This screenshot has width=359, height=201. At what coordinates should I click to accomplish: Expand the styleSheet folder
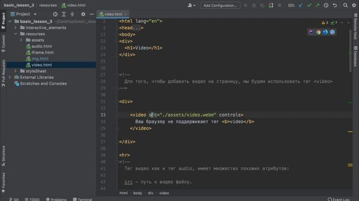tap(16, 71)
